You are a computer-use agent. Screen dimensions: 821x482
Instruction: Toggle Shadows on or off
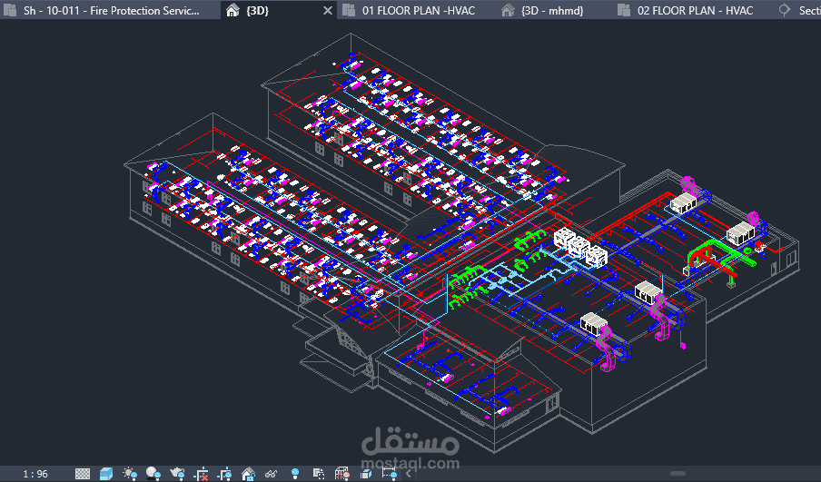tap(153, 474)
